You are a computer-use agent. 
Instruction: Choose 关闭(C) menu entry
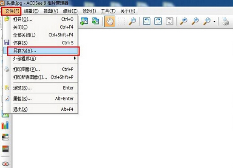point(40,27)
